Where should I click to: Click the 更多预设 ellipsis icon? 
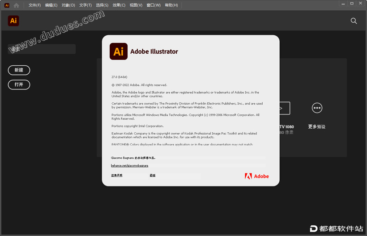tap(317, 108)
